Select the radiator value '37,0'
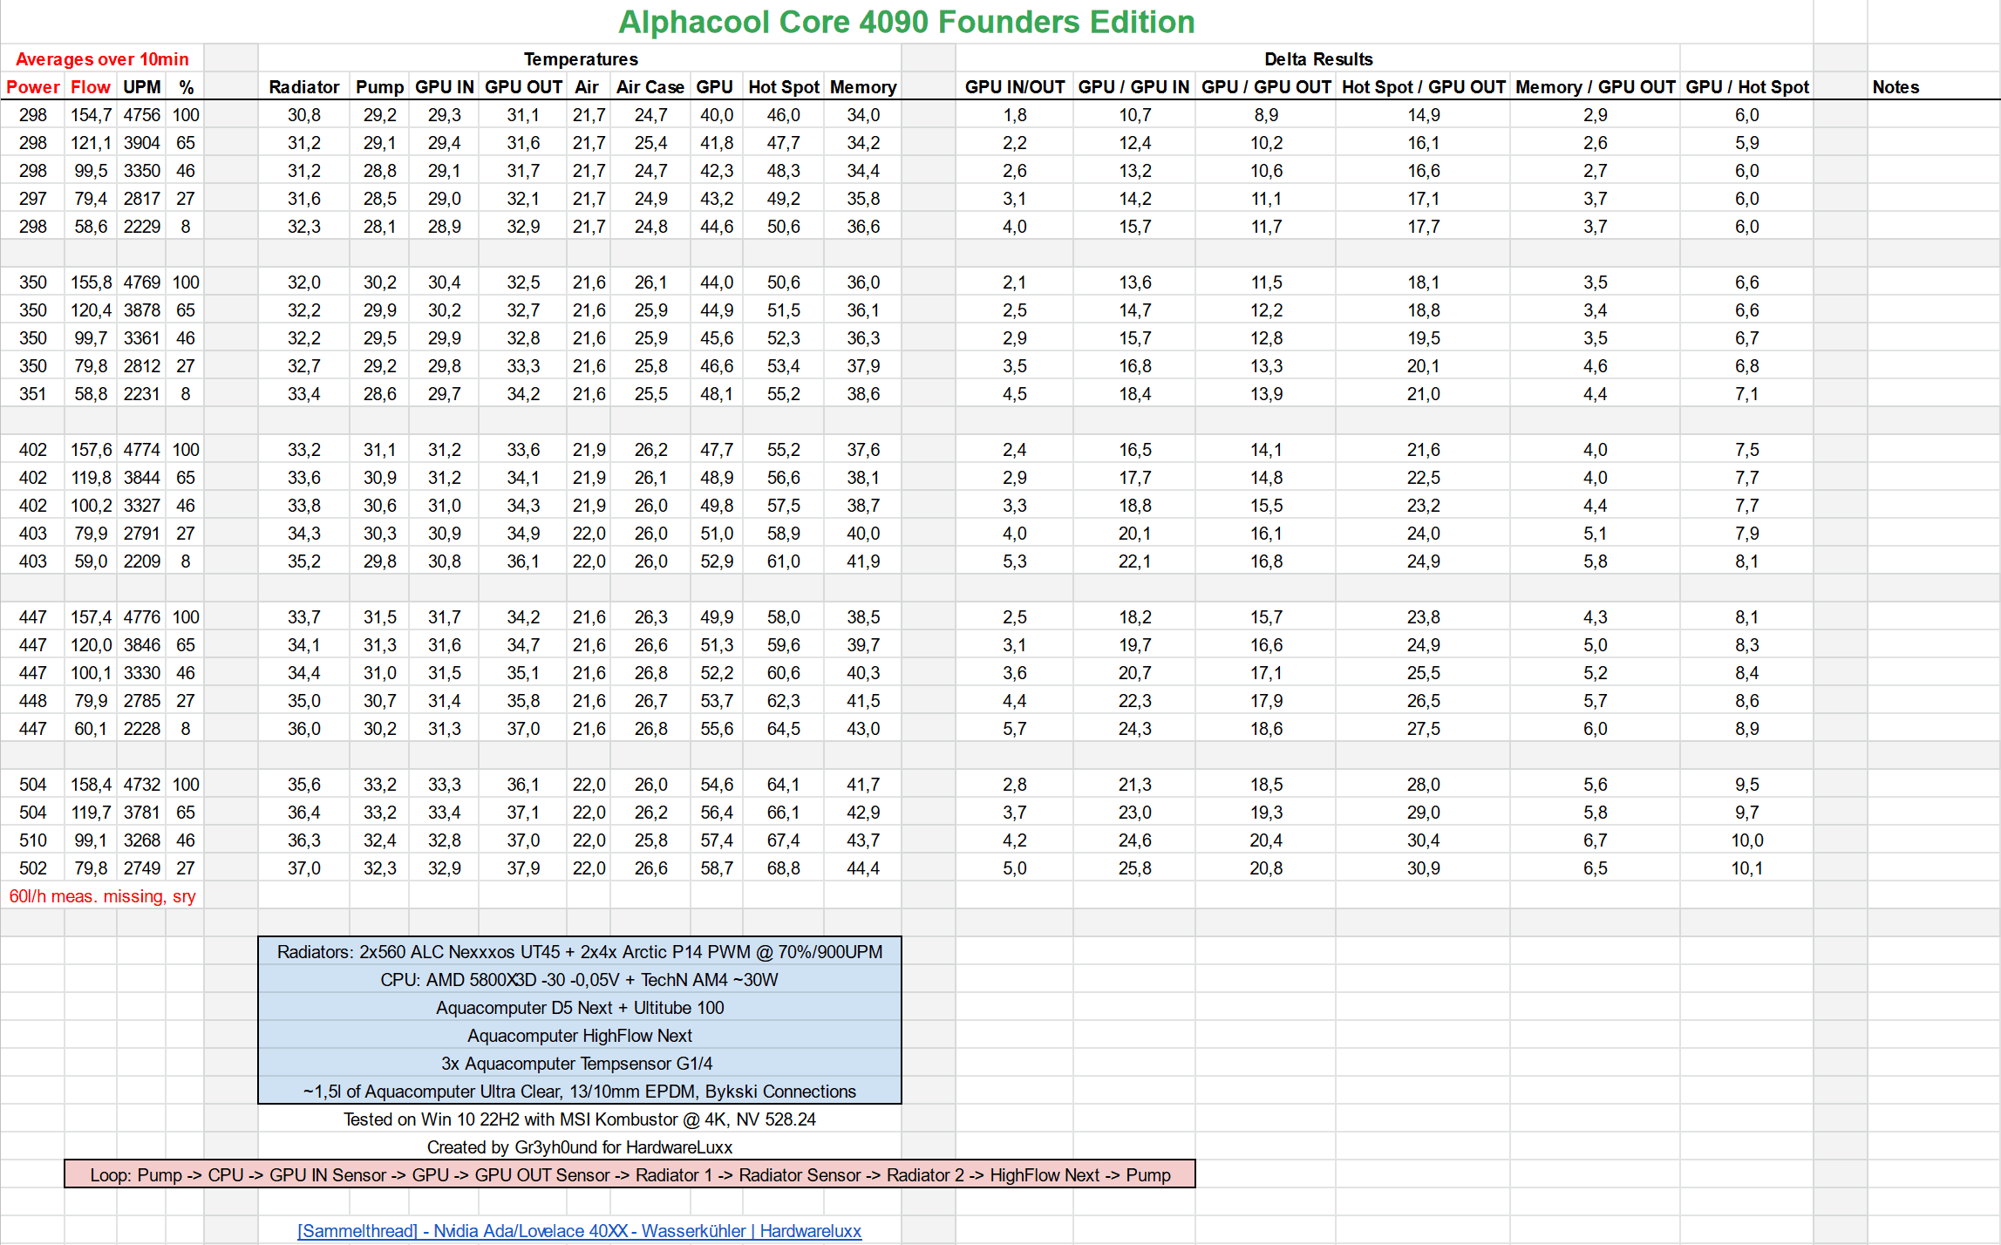Image resolution: width=2001 pixels, height=1245 pixels. 303,868
